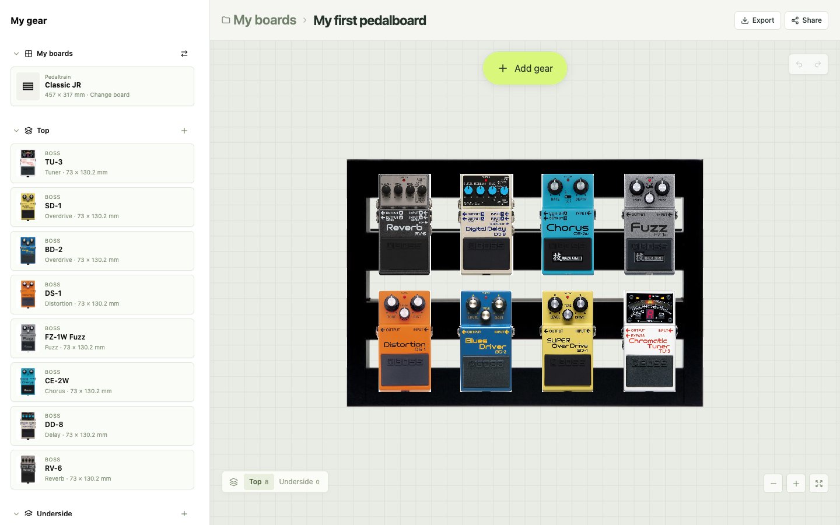Open the My boards breadcrumb link
The height and width of the screenshot is (525, 840).
pyautogui.click(x=265, y=20)
